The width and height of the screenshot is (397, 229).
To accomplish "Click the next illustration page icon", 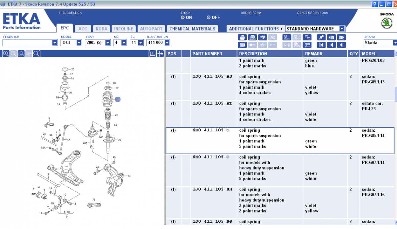I will (342, 37).
